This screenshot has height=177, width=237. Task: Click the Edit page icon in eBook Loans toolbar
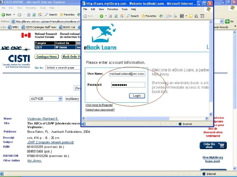182,16
